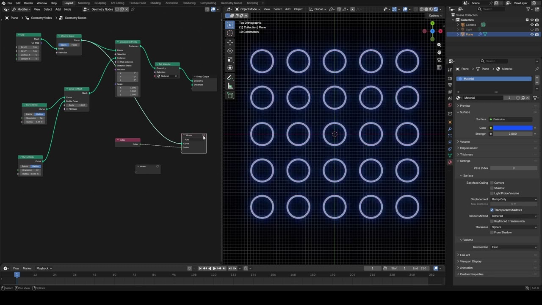
Task: Open the Playback popover in timeline
Action: coord(44,268)
